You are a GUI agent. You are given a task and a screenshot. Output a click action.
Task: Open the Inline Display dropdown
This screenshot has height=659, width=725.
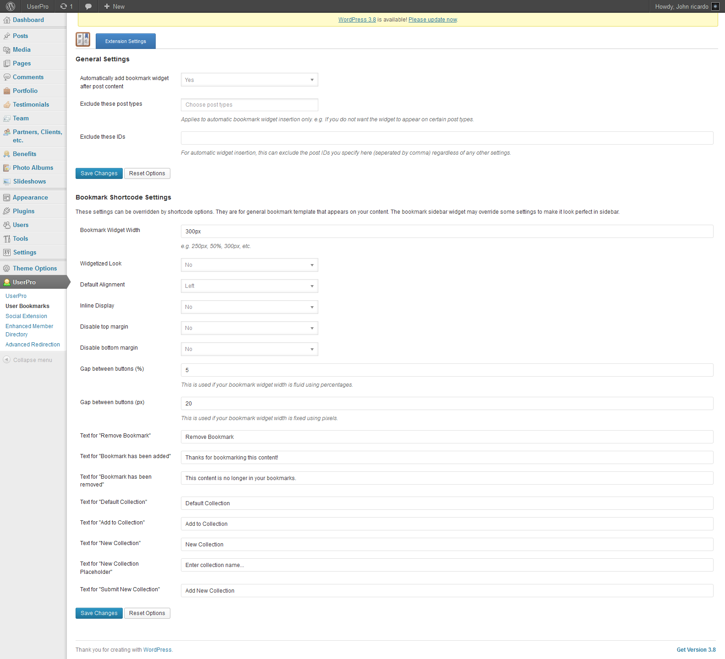click(250, 307)
